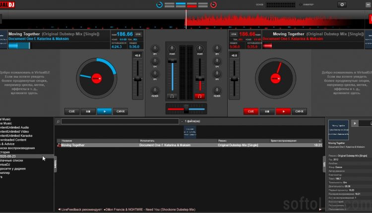This screenshot has width=372, height=213.
Task: Click the cover thumbnail above the track list
Action: 190,132
